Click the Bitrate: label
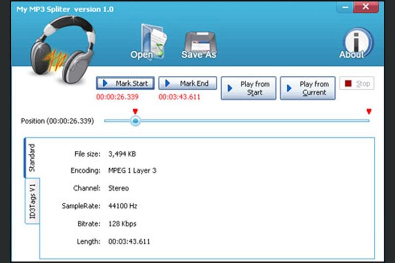The image size is (395, 263). [x=89, y=224]
